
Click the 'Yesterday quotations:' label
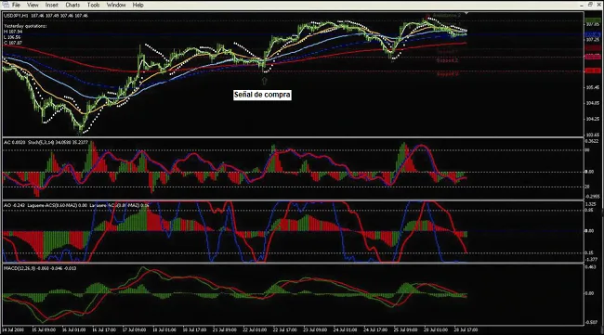[x=25, y=26]
